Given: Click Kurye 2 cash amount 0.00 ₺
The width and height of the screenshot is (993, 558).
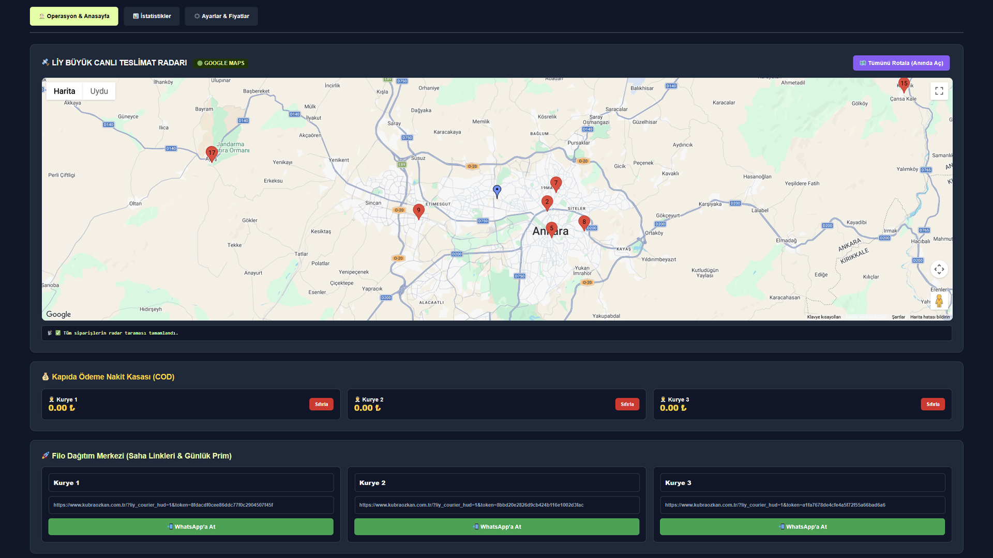Looking at the screenshot, I should point(367,408).
